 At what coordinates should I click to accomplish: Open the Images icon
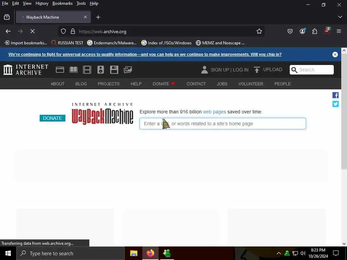click(x=128, y=70)
